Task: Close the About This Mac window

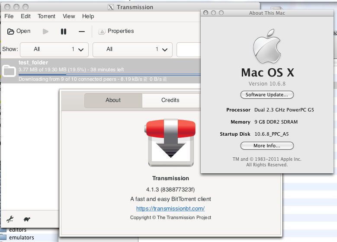Action: coord(205,13)
